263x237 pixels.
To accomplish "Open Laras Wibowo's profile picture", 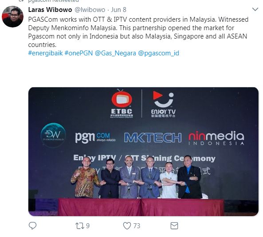I will [x=12, y=16].
